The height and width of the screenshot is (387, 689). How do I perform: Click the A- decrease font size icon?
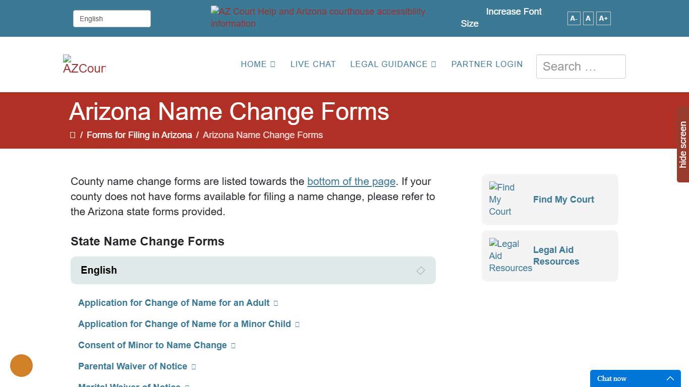(x=573, y=18)
